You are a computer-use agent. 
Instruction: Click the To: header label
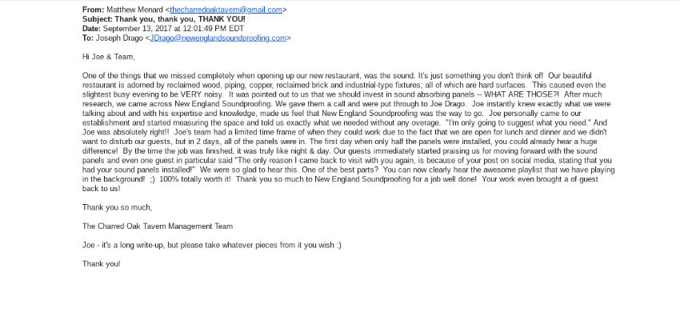[x=88, y=38]
